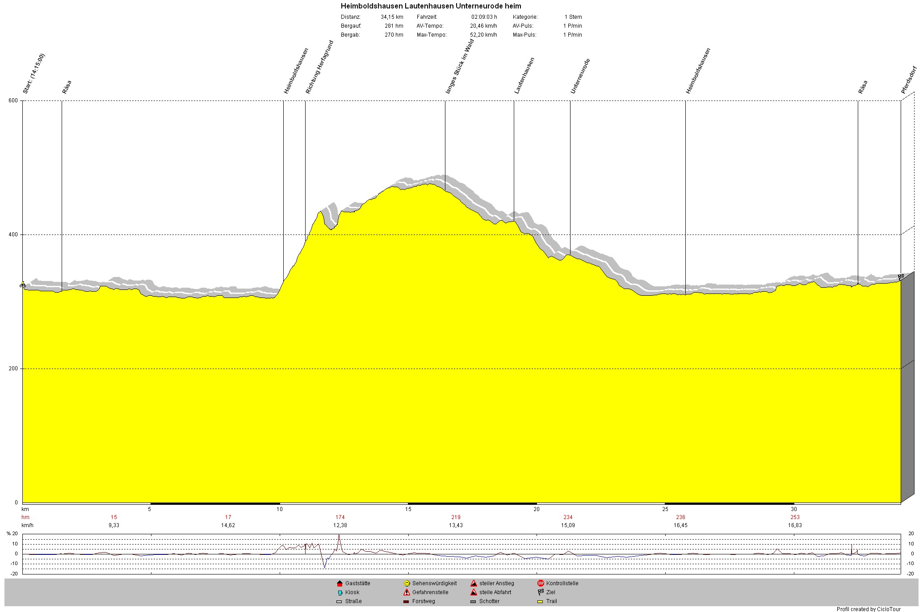The height and width of the screenshot is (612, 923).
Task: Click the 600 elevation axis label
Action: point(13,101)
